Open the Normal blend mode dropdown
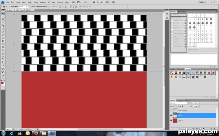The image size is (219, 136). click(178, 103)
